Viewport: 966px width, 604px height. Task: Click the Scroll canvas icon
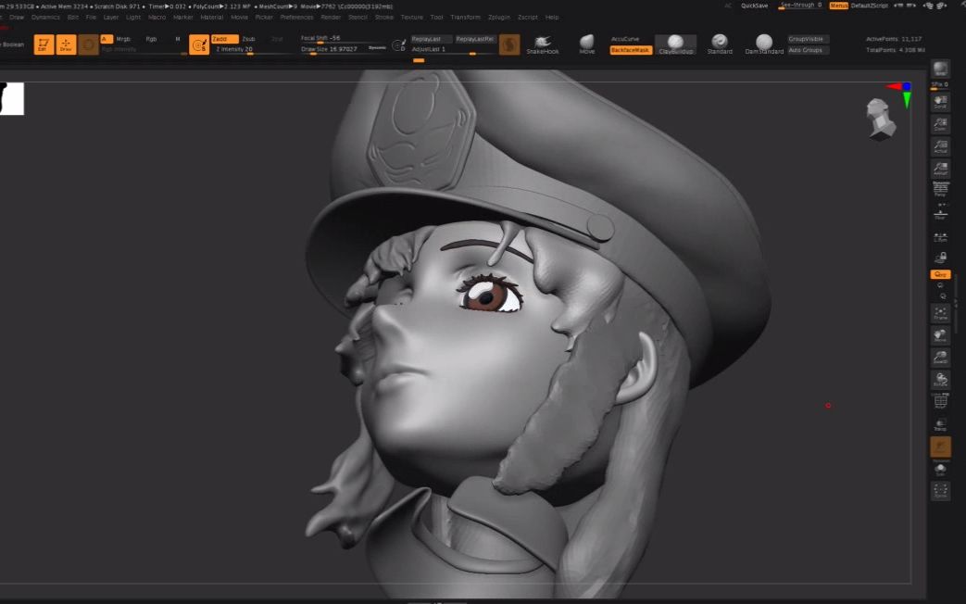click(940, 102)
